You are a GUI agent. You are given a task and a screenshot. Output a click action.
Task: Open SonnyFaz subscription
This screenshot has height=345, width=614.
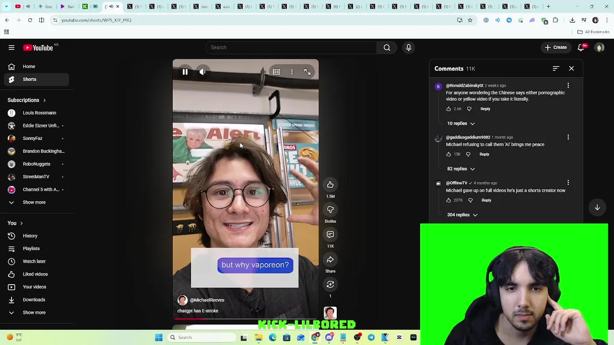point(36,138)
